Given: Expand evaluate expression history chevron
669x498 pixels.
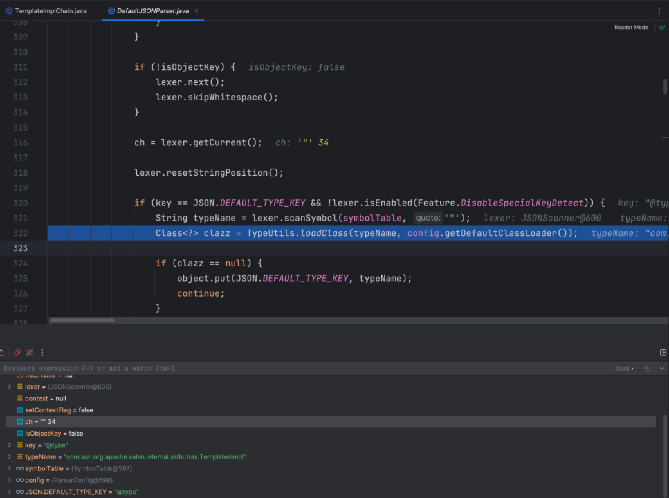Looking at the screenshot, I should 661,369.
